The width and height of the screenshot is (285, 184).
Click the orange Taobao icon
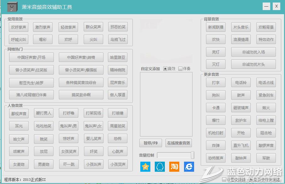tap(174, 167)
